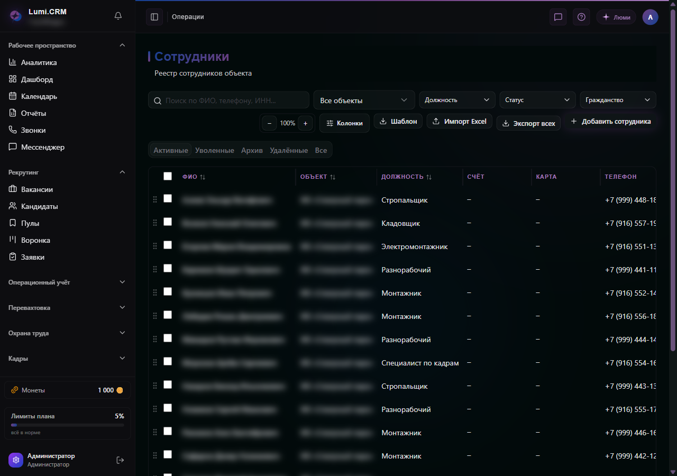Check the row with phone +7 (999) 448
Image resolution: width=677 pixels, height=476 pixels.
[168, 198]
